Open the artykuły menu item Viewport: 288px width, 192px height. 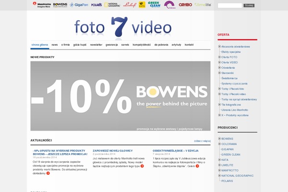[x=176, y=45]
